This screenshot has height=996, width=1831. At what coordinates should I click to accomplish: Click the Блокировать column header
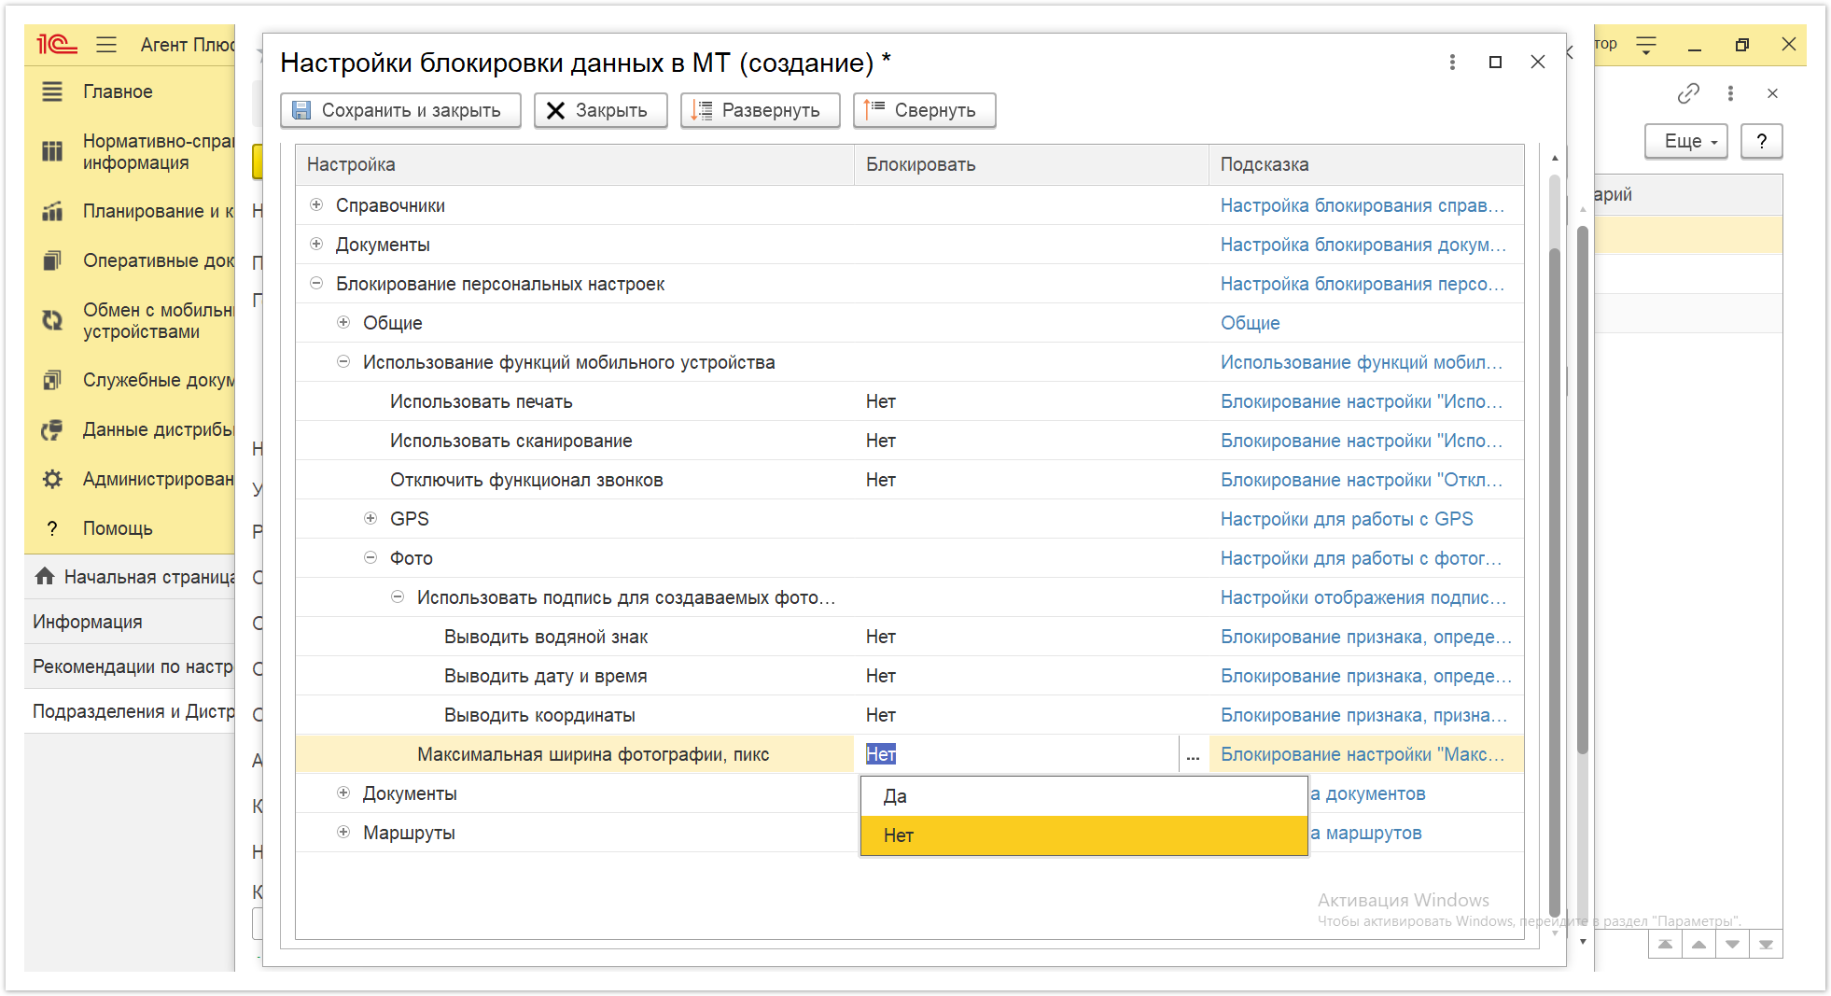(1031, 164)
